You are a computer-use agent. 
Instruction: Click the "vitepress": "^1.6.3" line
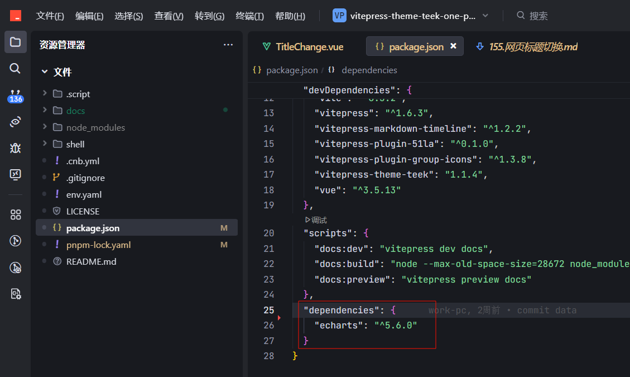click(x=374, y=113)
